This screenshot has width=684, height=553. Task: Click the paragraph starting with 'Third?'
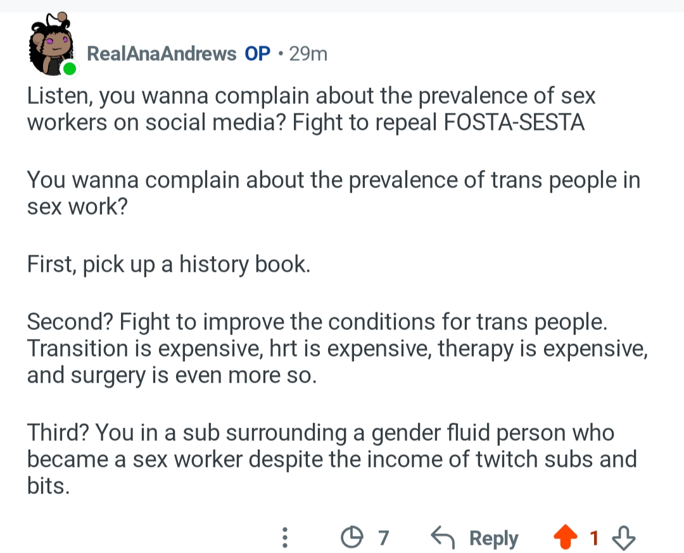(329, 460)
